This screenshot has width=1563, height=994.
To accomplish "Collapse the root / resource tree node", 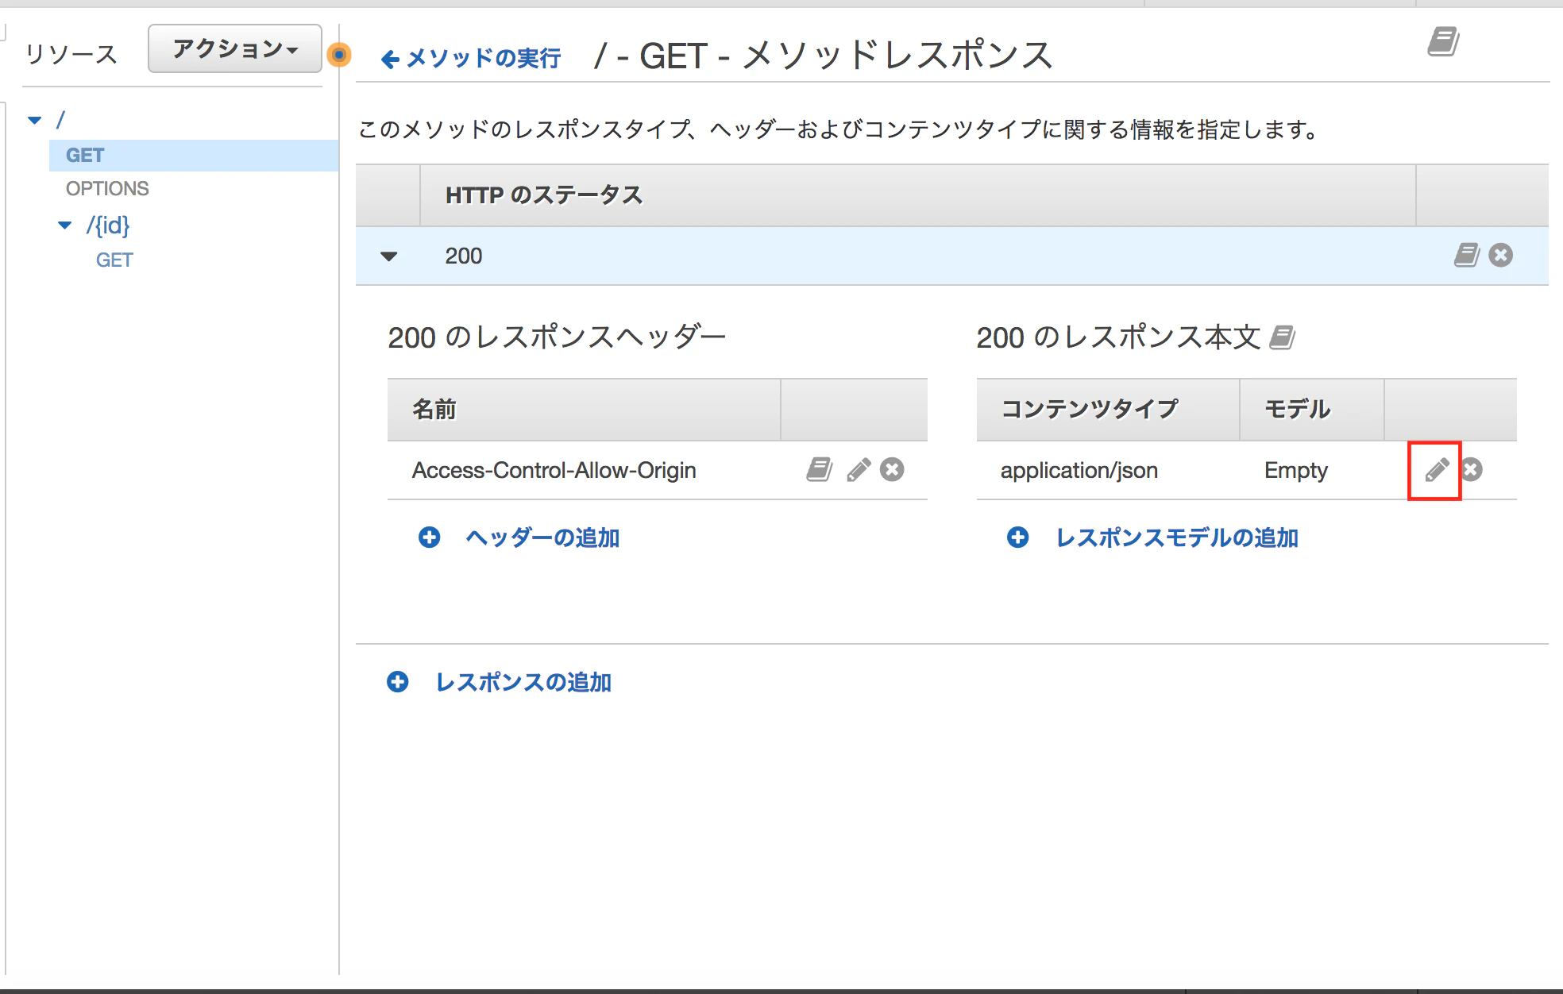I will click(x=35, y=121).
